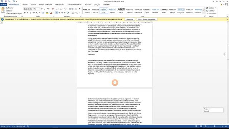Switch to the REFERÊNCIAS tab
229x129 pixels.
click(60, 5)
